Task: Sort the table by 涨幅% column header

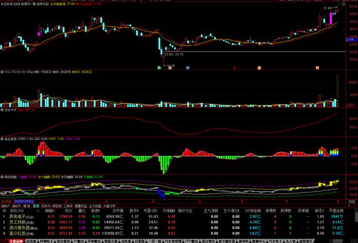Action: (x=49, y=211)
